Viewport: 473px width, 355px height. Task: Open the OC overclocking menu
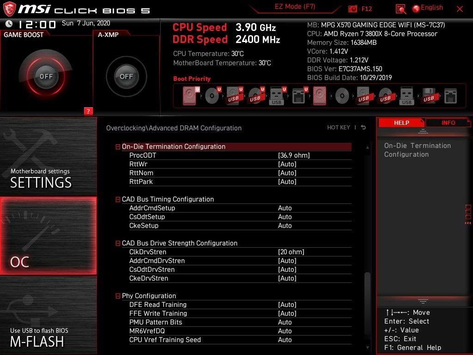pos(48,236)
